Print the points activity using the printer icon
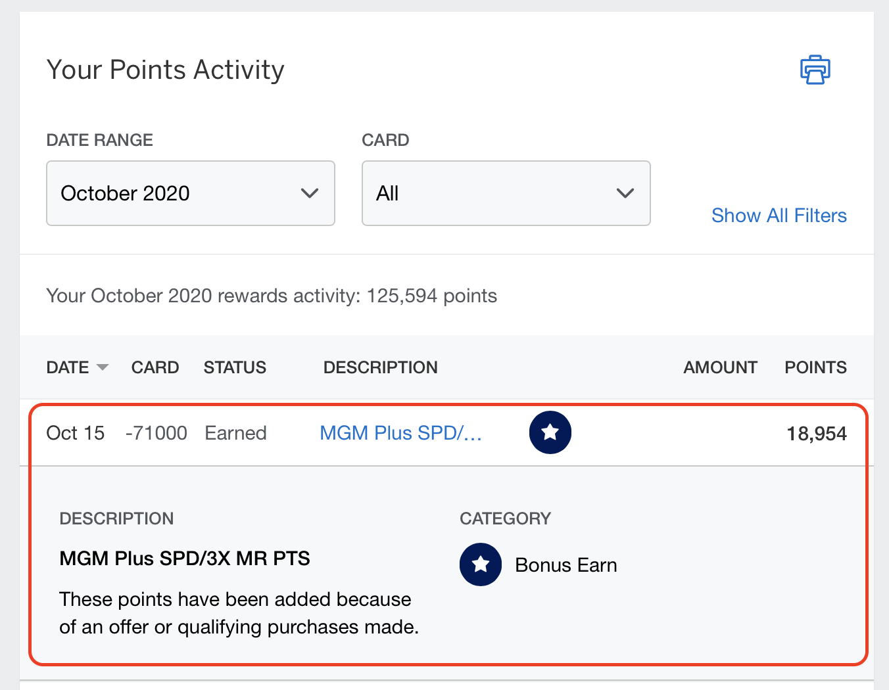The height and width of the screenshot is (690, 889). [815, 70]
